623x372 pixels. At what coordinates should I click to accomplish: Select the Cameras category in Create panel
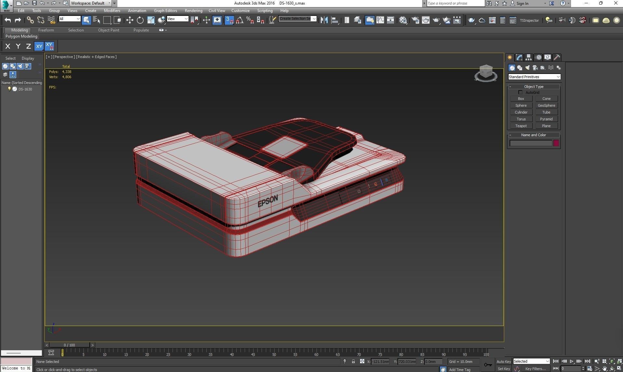tap(535, 68)
